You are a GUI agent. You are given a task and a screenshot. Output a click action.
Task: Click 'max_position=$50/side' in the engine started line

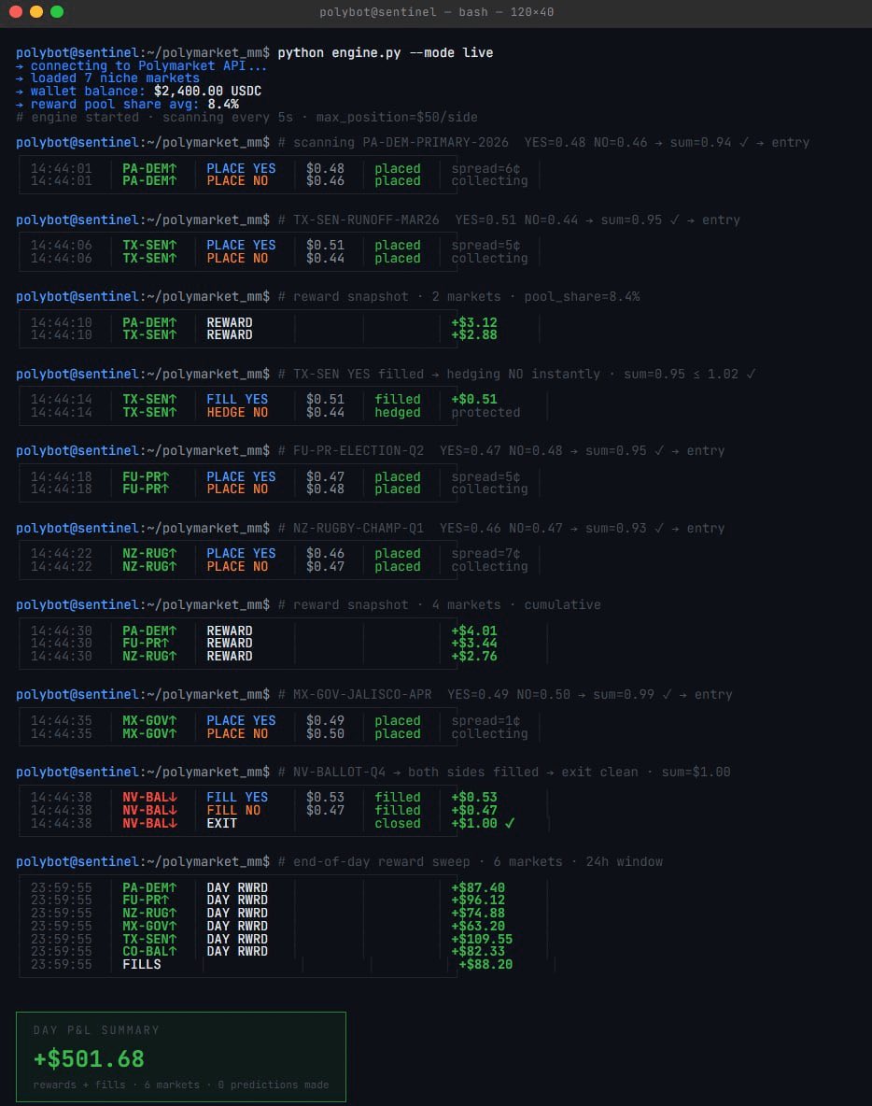pyautogui.click(x=397, y=117)
